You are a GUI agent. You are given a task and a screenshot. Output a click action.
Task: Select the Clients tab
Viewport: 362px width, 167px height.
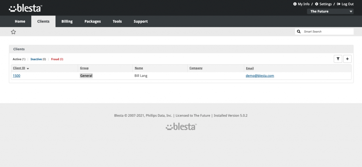tap(43, 22)
